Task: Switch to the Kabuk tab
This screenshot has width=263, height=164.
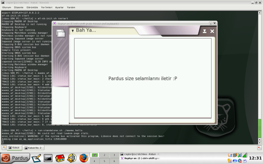Action: (14, 148)
